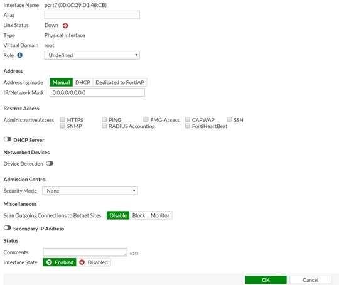Enable CAPWAP checkbox
The width and height of the screenshot is (339, 285).
[x=188, y=119]
